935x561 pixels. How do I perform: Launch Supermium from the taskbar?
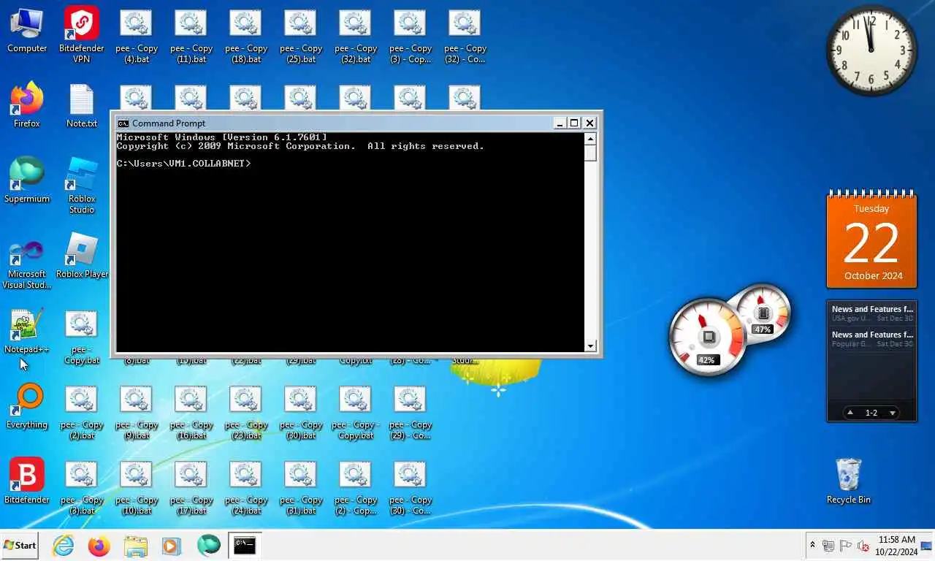(209, 545)
